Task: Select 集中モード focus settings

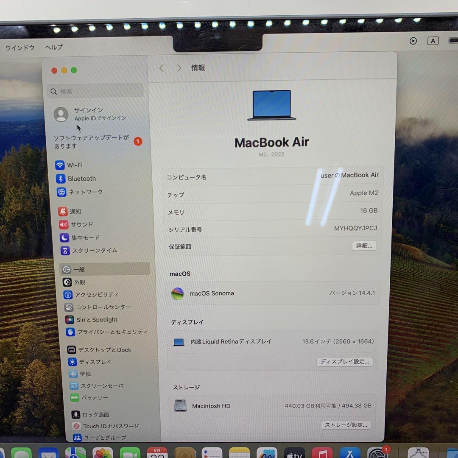Action: 80,237
